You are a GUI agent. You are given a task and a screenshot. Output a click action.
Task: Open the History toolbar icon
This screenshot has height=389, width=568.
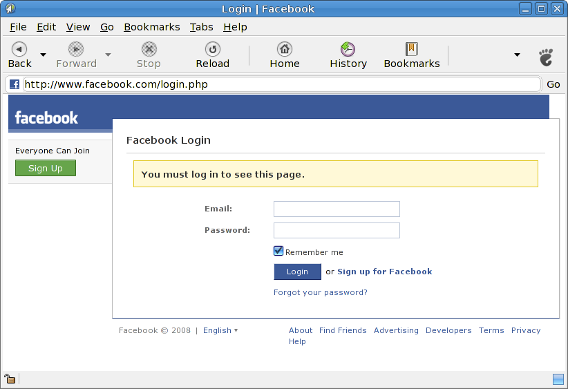(348, 49)
